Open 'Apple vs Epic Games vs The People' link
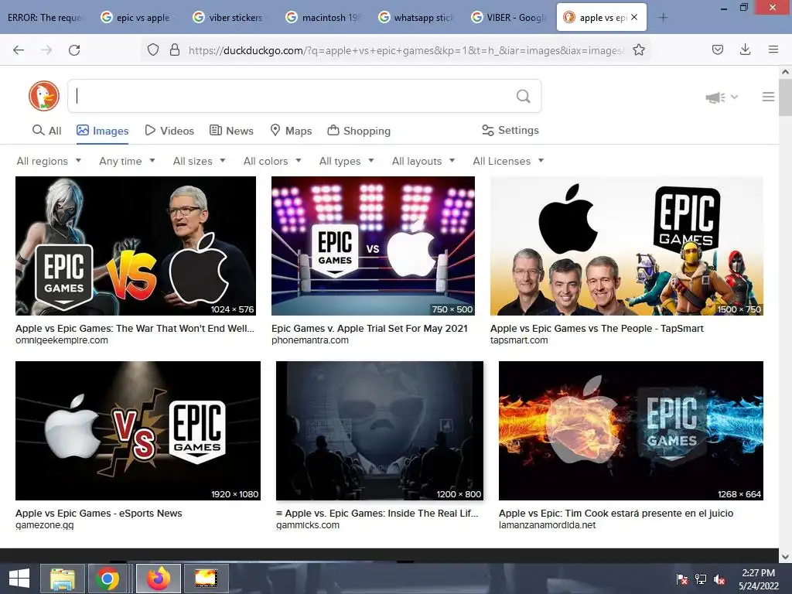Viewport: 792px width, 594px height. pos(596,328)
